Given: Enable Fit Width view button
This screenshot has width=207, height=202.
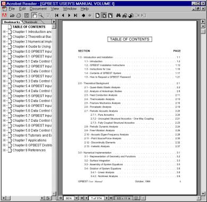Looking at the screenshot, I should point(110,15).
